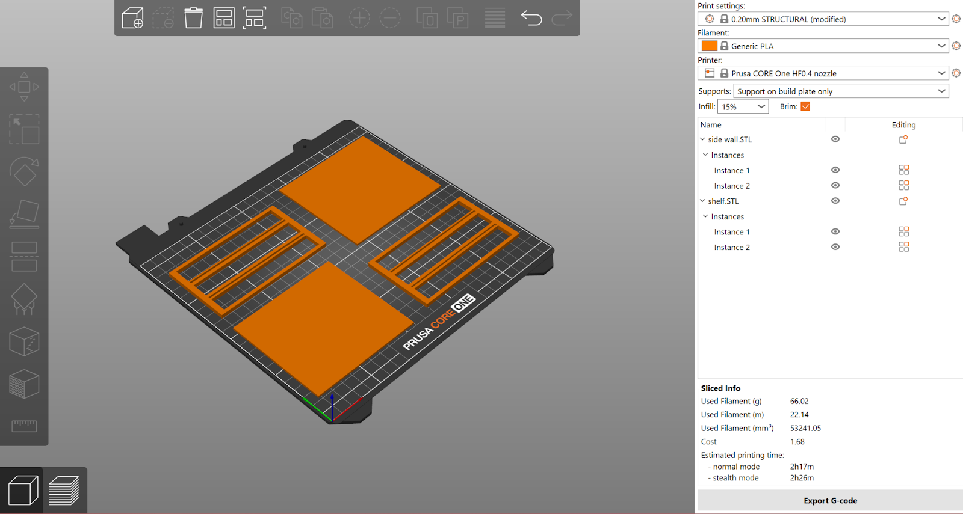Open the Measure ruler tool

pyautogui.click(x=24, y=426)
